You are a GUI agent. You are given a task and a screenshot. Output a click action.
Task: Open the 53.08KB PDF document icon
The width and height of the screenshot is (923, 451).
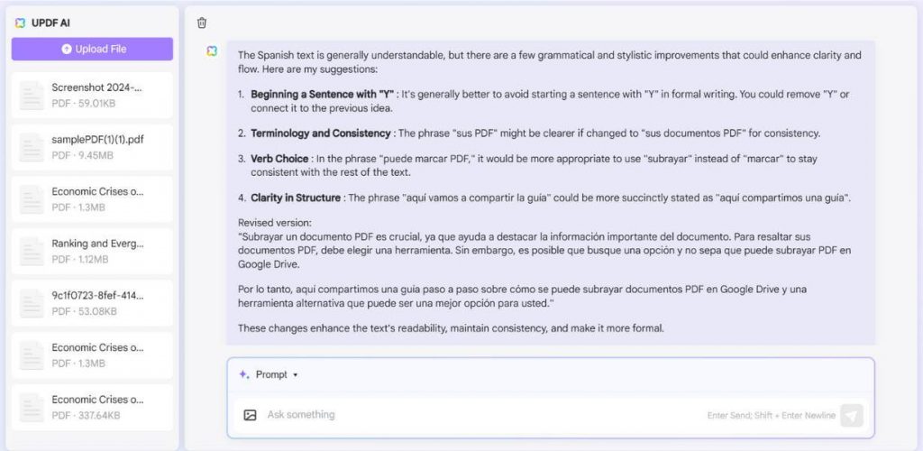point(32,303)
